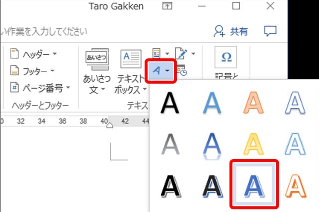Choose the pale blue outlined WordArt style
This screenshot has height=212, width=319.
click(x=295, y=144)
